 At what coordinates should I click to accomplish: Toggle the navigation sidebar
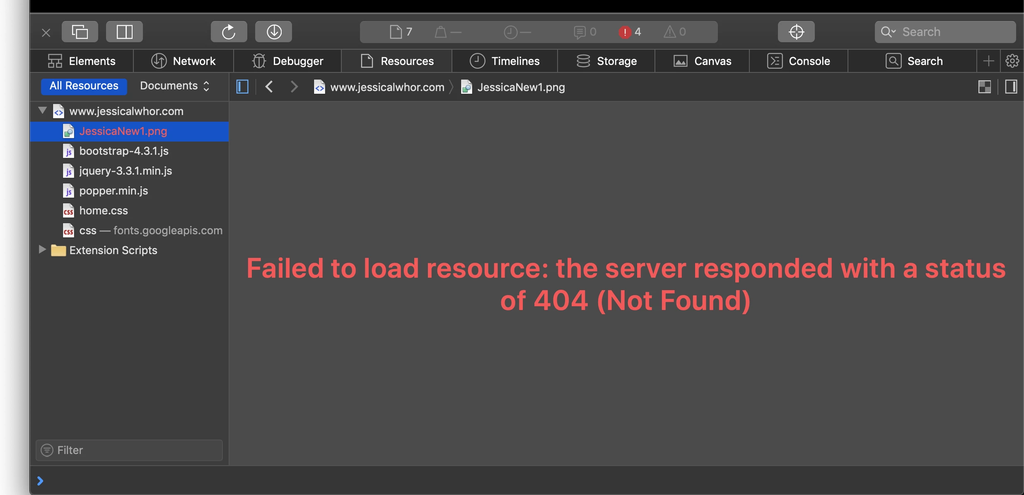242,87
